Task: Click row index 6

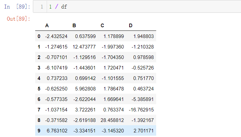Action: coord(39,99)
